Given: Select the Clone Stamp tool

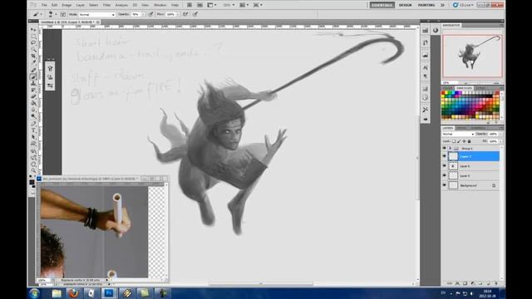Looking at the screenshot, I should (x=33, y=83).
